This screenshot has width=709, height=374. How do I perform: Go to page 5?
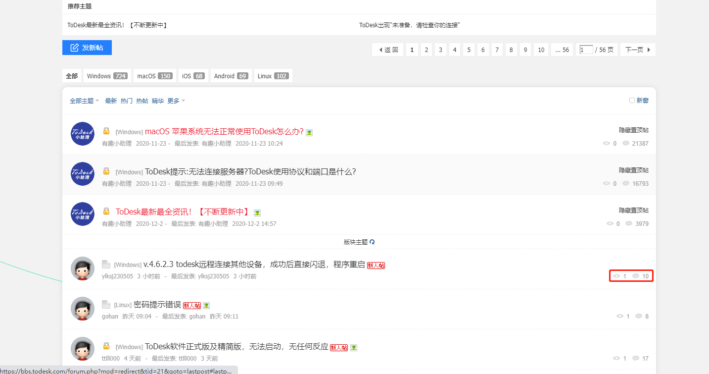[x=469, y=50]
